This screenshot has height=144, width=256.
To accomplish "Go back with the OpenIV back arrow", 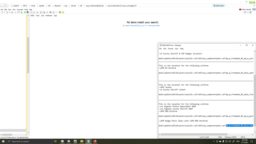I will pyautogui.click(x=3, y=6).
